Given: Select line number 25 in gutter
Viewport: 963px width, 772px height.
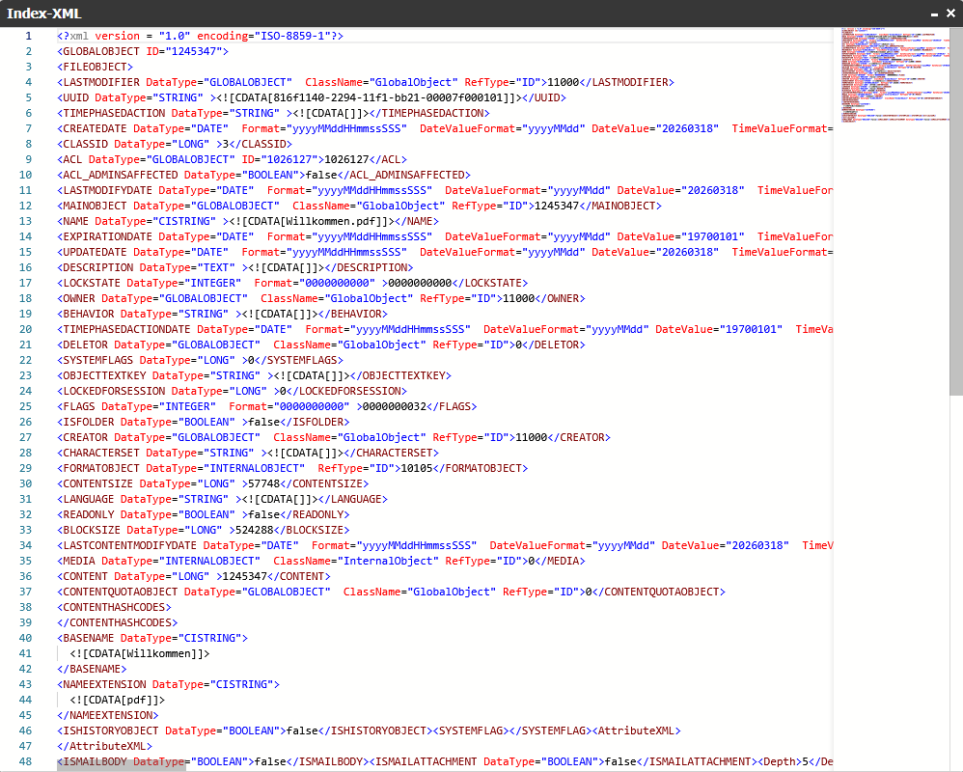Looking at the screenshot, I should 25,406.
